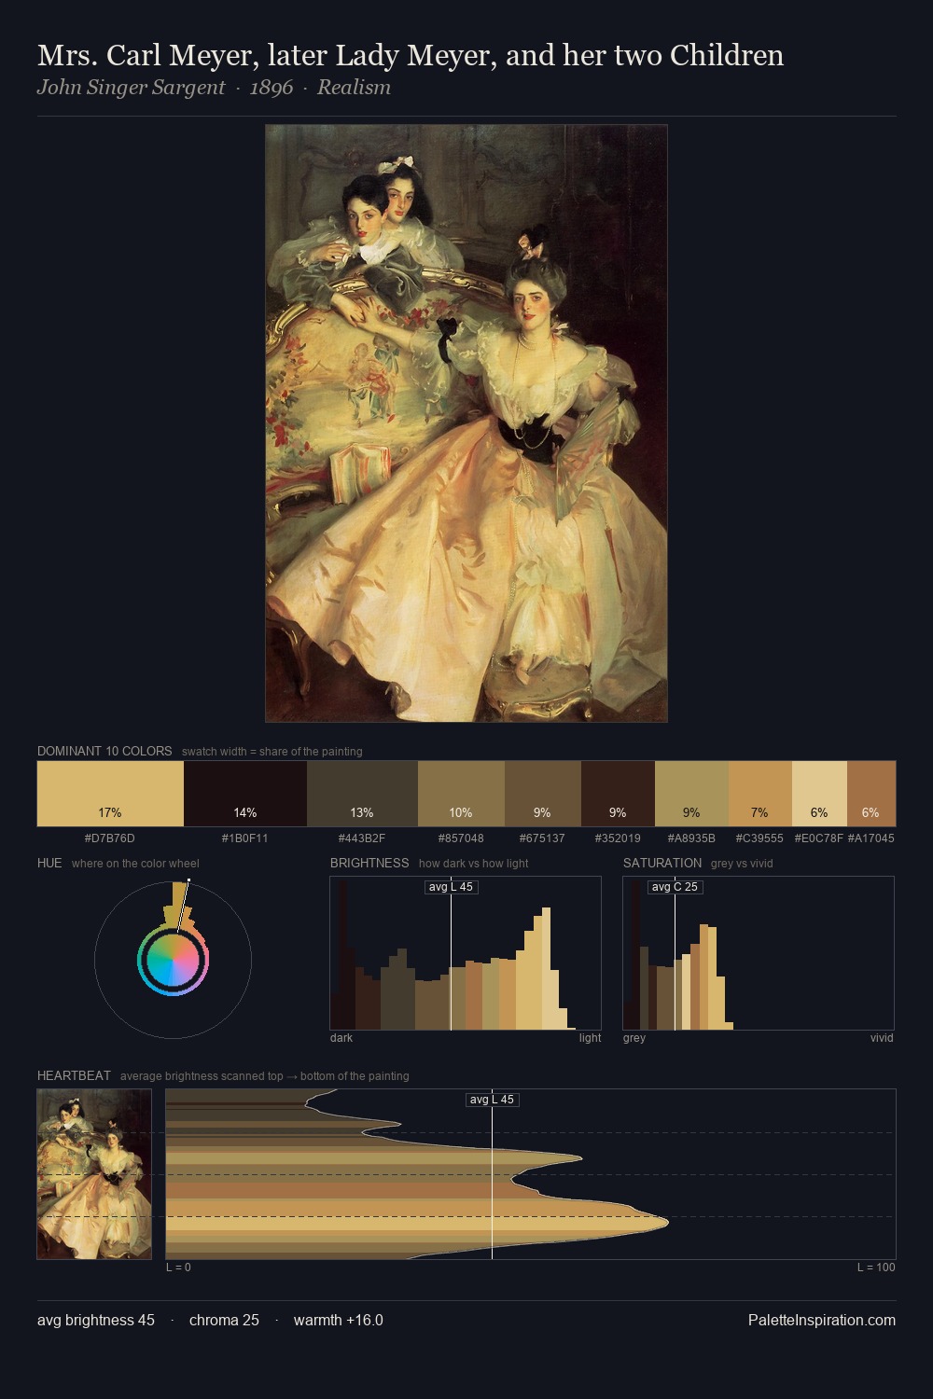Click the hex code text #E0C78F
This screenshot has height=1399, width=933.
(818, 838)
